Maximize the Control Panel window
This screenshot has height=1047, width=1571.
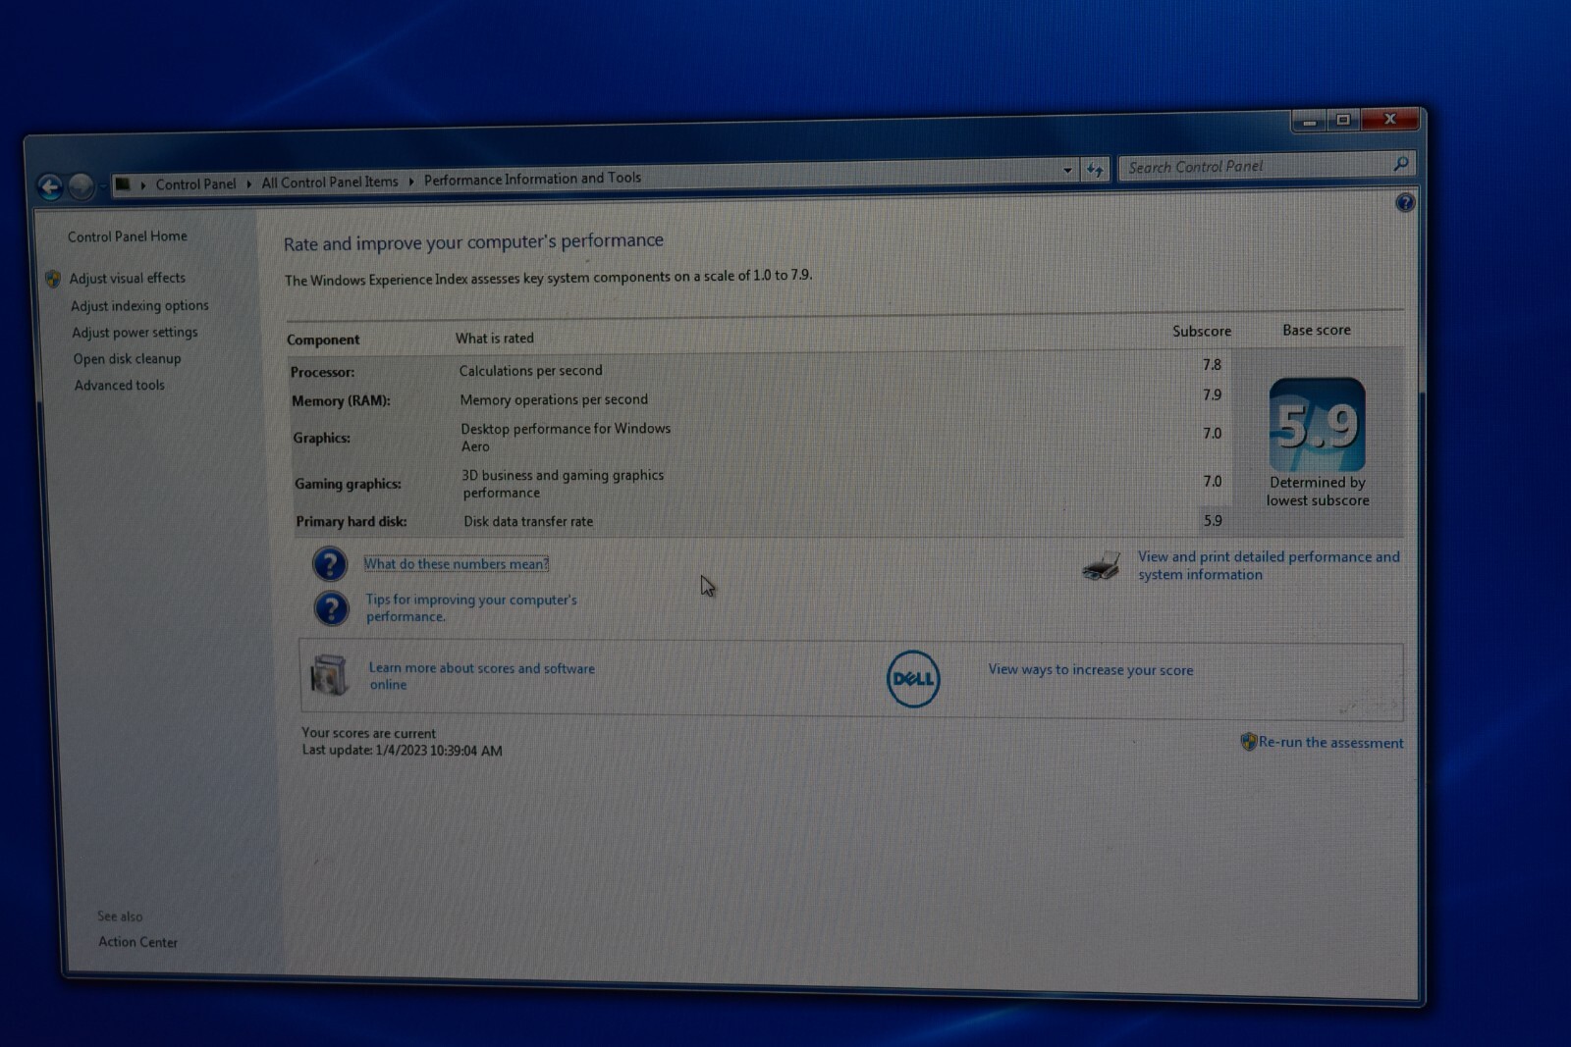1343,120
